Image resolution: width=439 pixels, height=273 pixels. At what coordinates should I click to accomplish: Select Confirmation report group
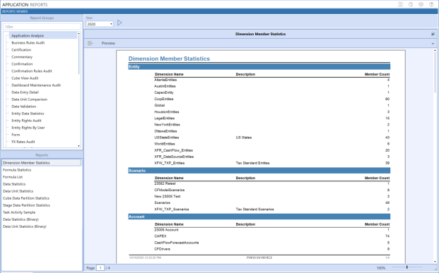click(x=22, y=64)
